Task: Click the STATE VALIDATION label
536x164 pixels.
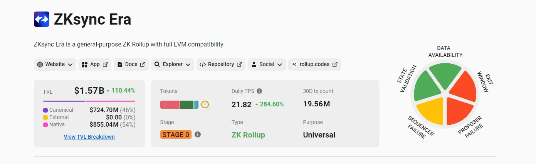Action: 407,79
